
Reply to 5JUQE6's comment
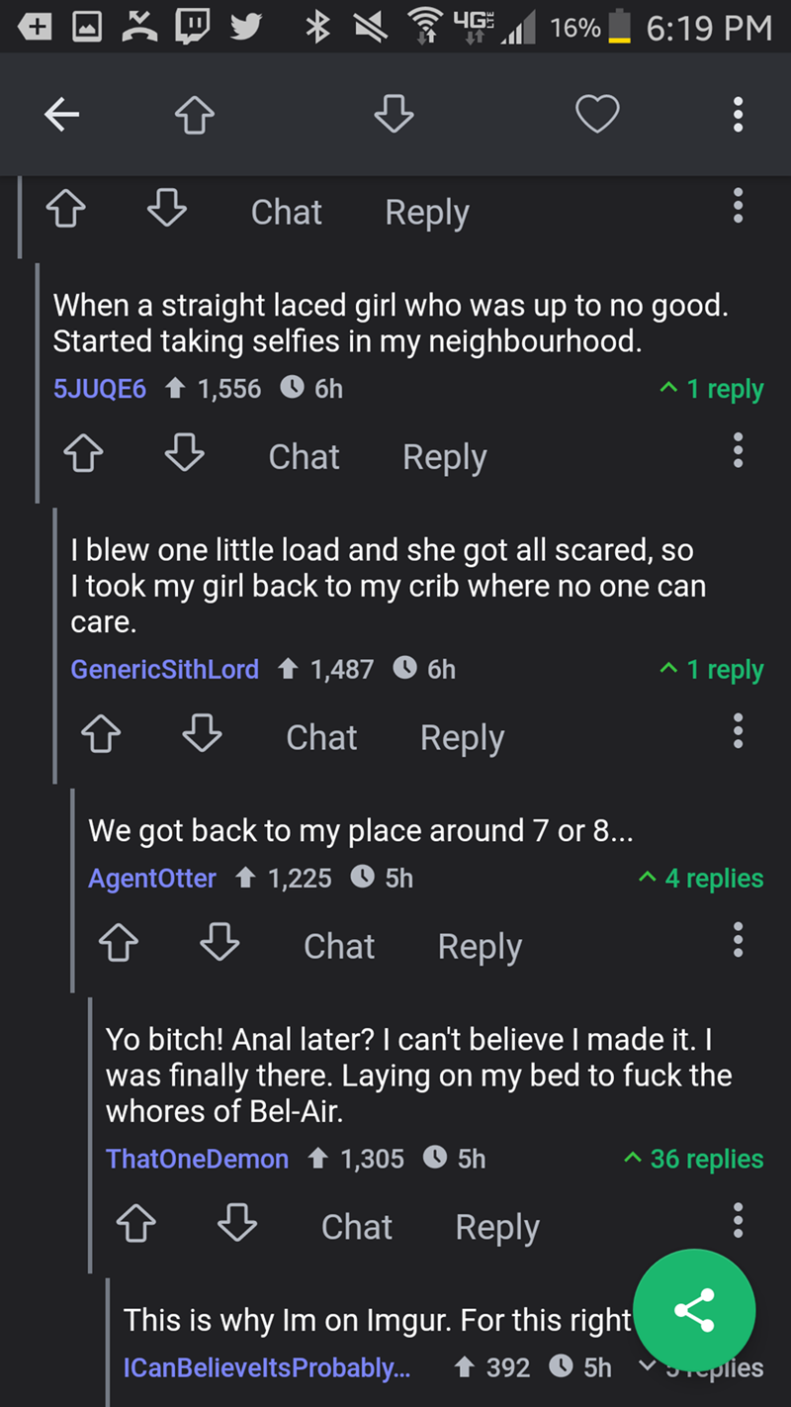tap(444, 457)
